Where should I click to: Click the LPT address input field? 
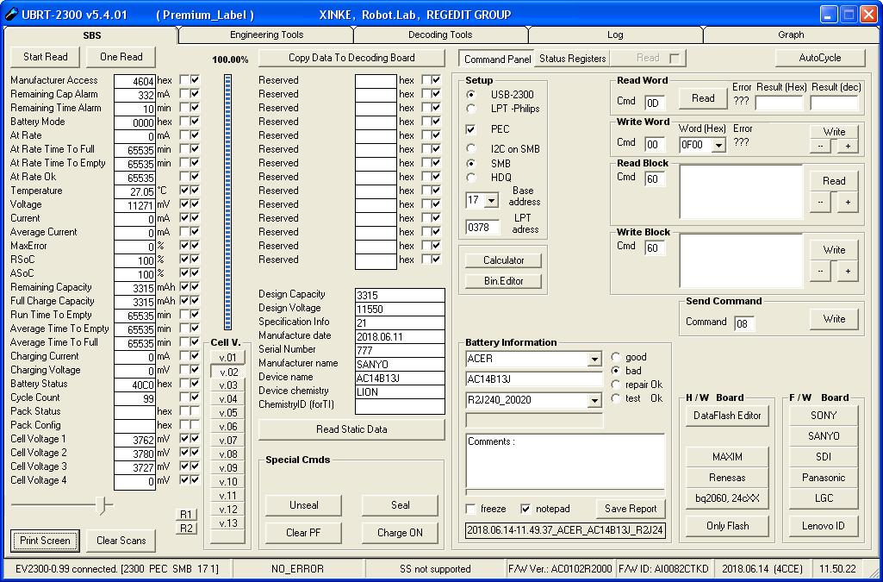(x=482, y=228)
